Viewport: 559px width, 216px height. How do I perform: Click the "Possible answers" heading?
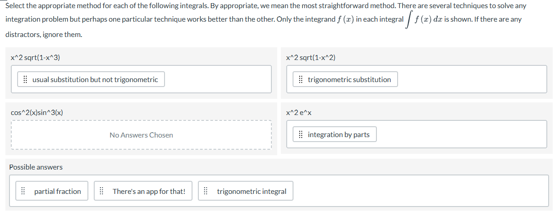(36, 167)
